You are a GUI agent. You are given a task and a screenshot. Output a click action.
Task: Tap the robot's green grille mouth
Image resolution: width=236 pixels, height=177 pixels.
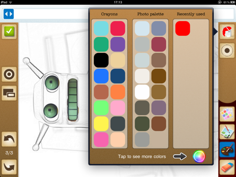coord(73,100)
